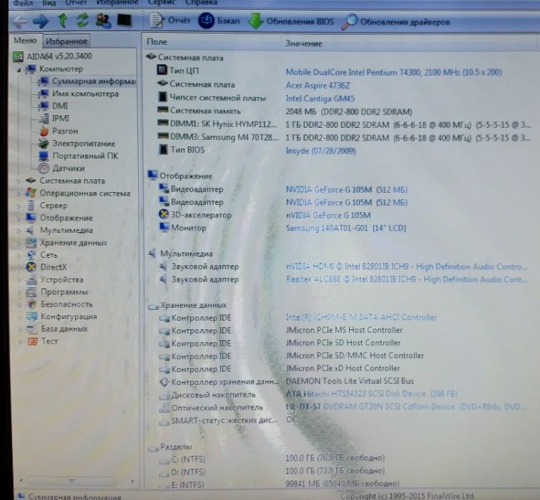Open the Сервис menu
The width and height of the screenshot is (540, 500).
[x=162, y=3]
